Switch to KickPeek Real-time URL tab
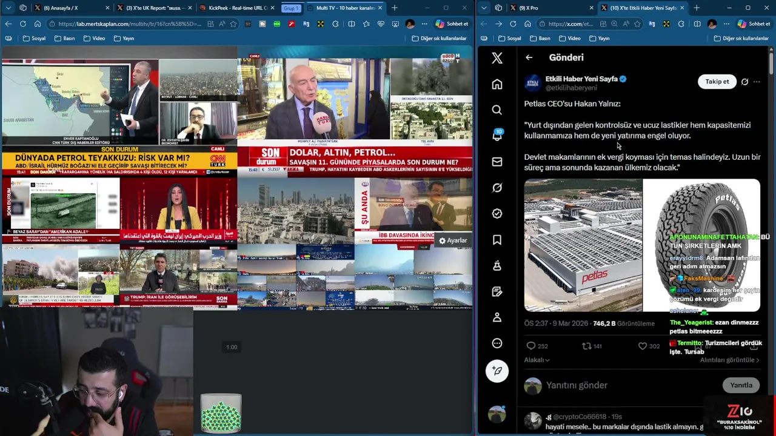This screenshot has width=776, height=436. pos(238,8)
